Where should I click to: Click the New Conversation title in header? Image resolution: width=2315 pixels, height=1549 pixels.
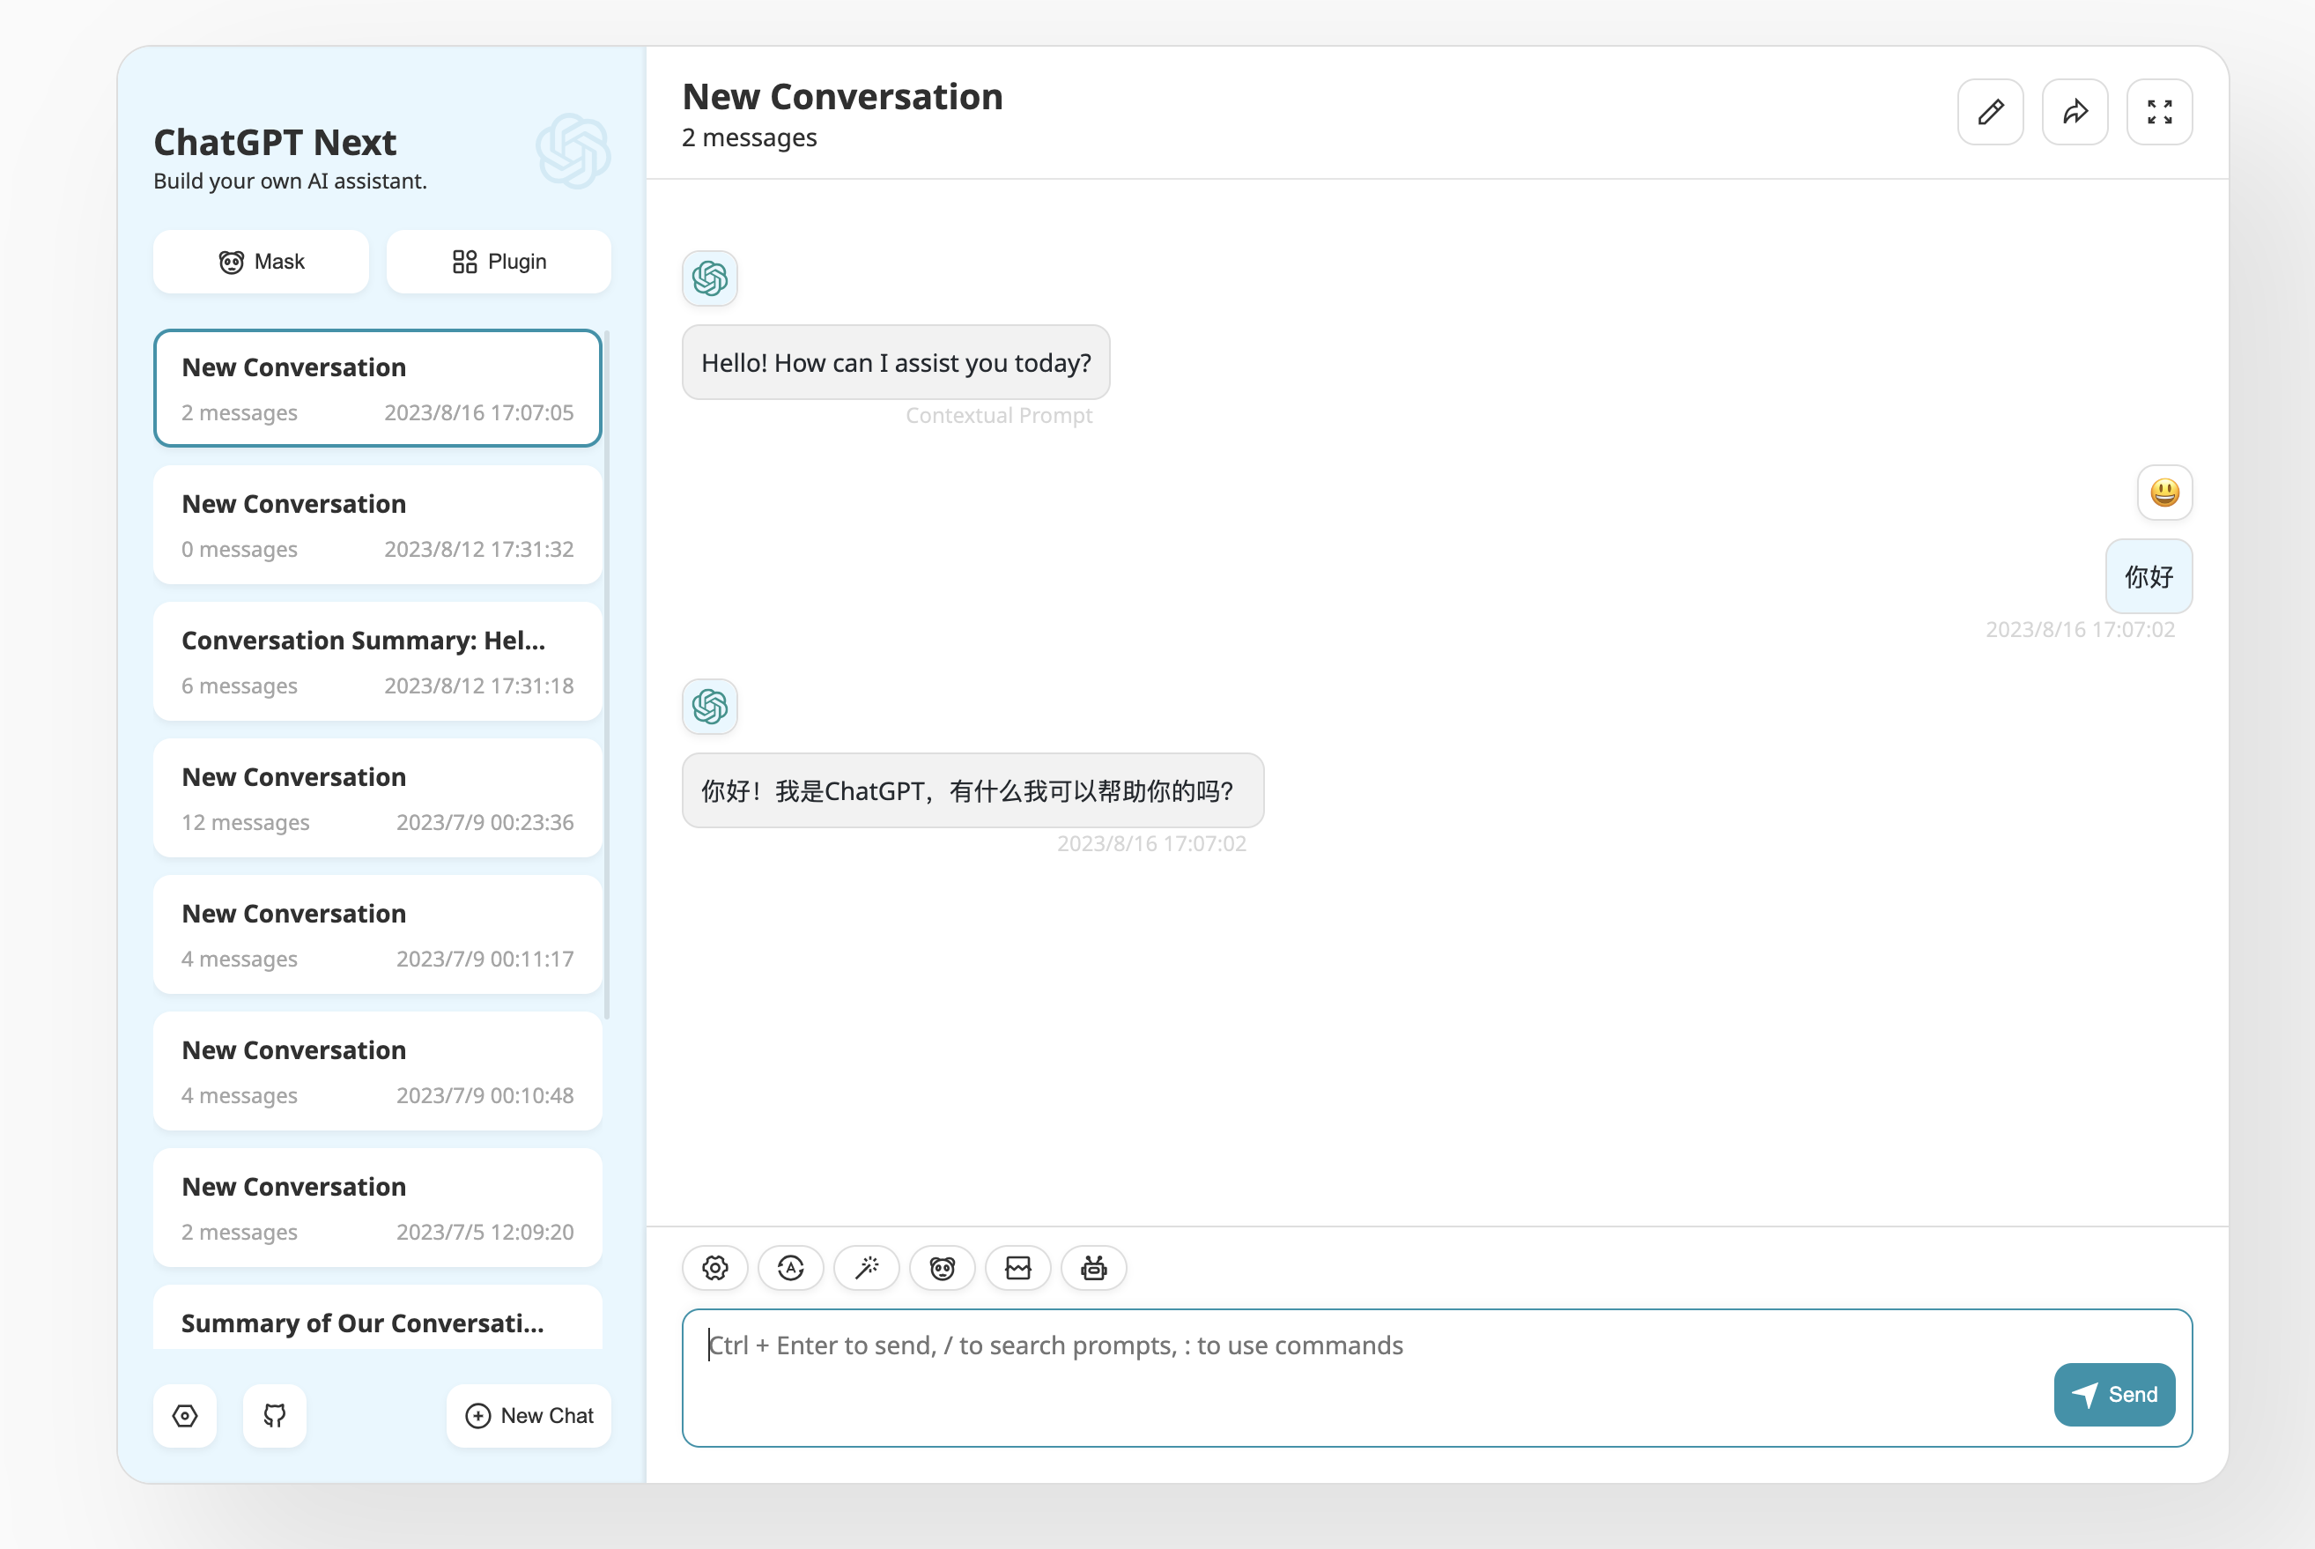842,97
